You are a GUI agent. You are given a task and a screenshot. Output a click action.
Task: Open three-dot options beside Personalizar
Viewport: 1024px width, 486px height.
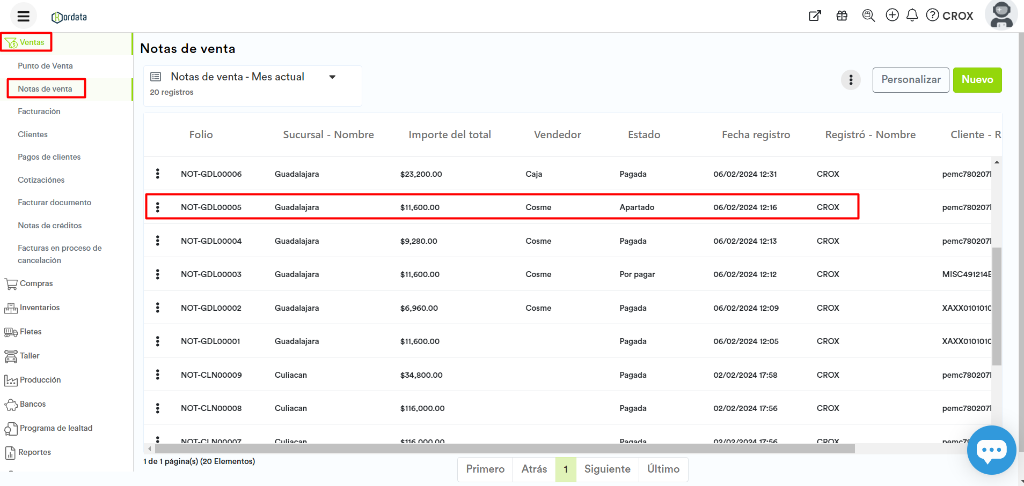click(x=851, y=80)
